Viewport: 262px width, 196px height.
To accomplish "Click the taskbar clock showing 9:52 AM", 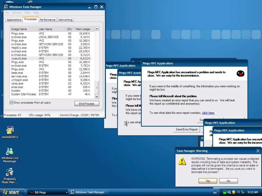I will click(x=253, y=192).
